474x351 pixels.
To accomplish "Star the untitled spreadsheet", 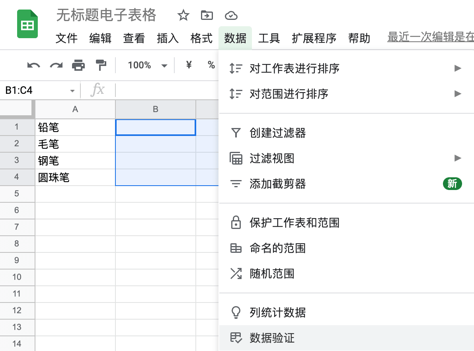I will (x=183, y=15).
